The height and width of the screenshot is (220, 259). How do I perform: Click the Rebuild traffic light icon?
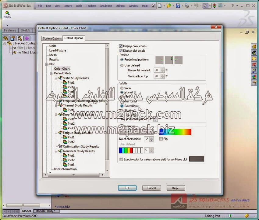(215, 6)
